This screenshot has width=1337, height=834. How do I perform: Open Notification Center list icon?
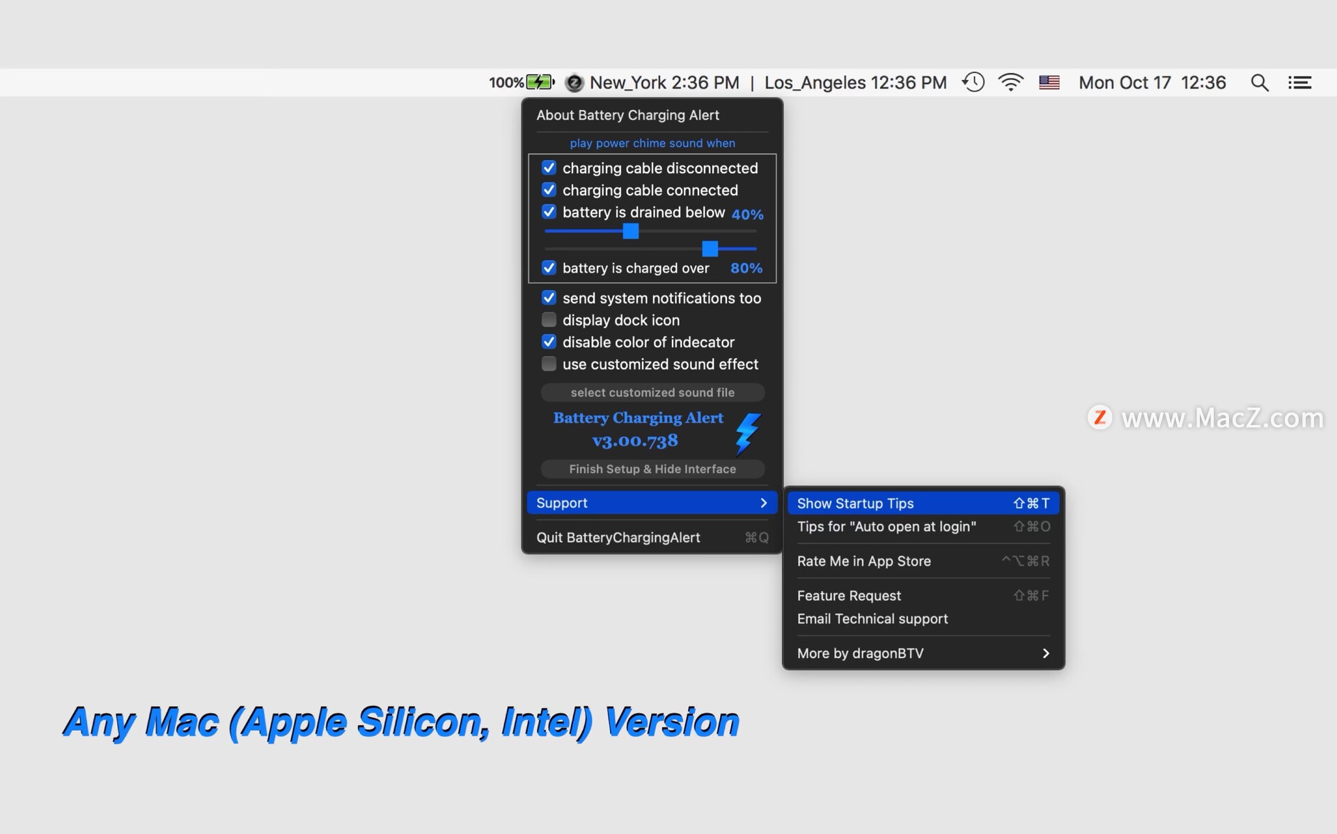pyautogui.click(x=1299, y=83)
